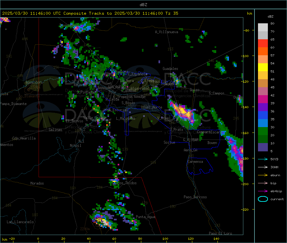Click the 'G_ALVEAR' map label
The height and width of the screenshot is (243, 287).
[x=191, y=140]
